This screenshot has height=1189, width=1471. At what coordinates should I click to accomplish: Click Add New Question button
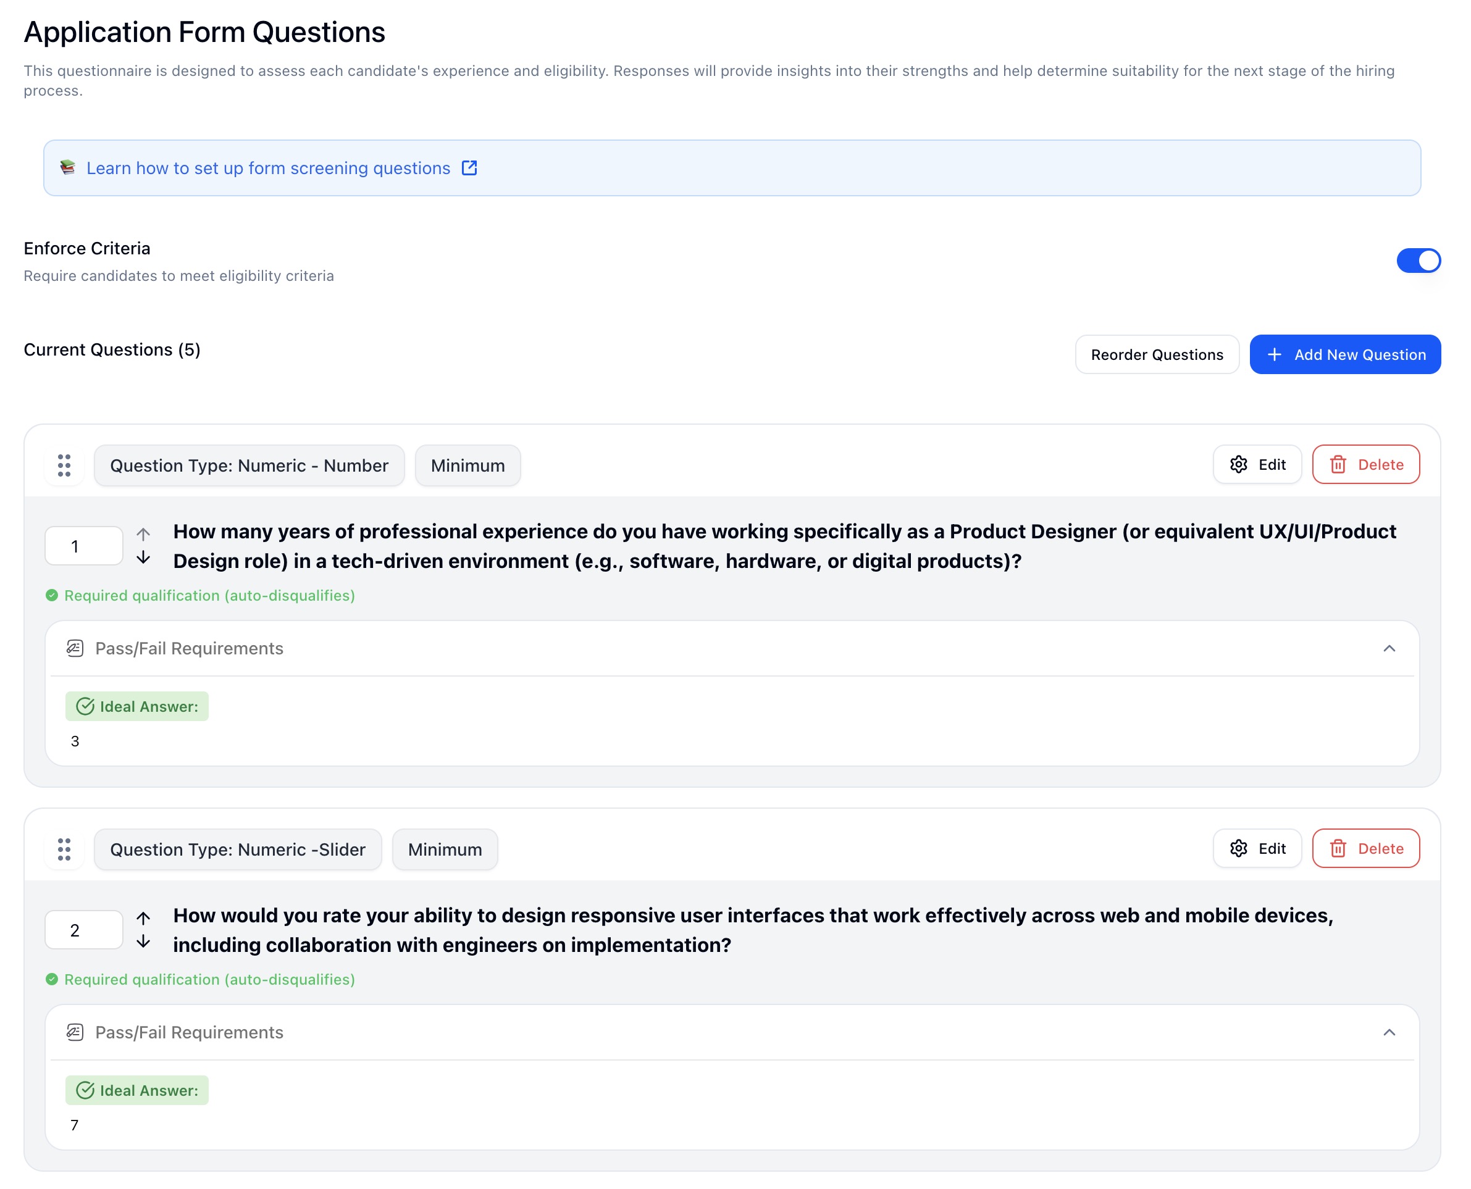click(1344, 355)
